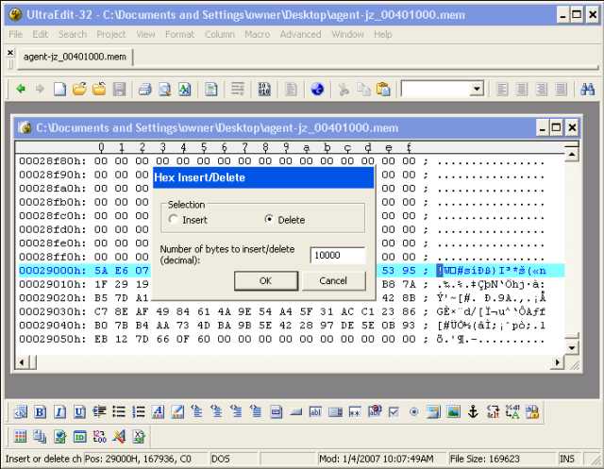The image size is (604, 469).
Task: Click Cancel in Hex Insert/Delete dialog
Action: pyautogui.click(x=333, y=280)
